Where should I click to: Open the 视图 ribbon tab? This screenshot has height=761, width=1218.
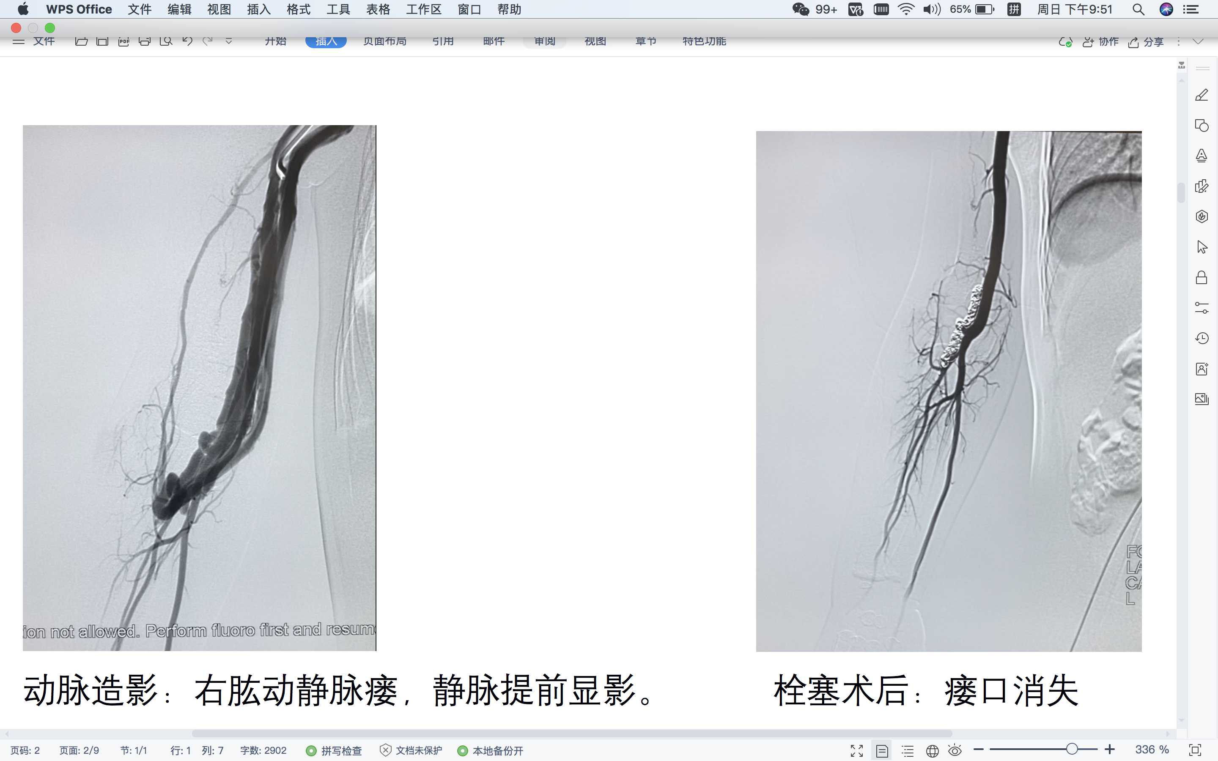(x=595, y=41)
